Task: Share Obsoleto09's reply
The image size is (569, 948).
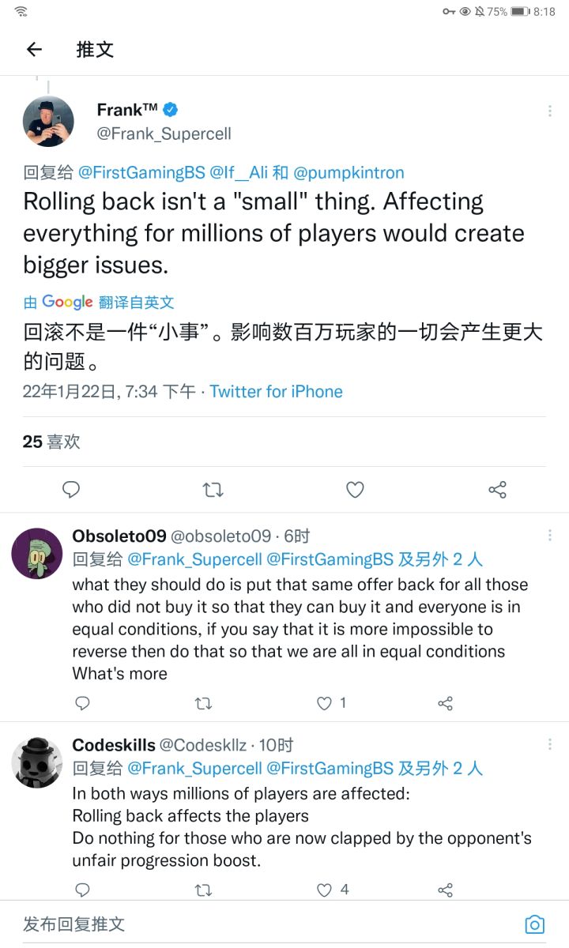Action: click(x=445, y=703)
